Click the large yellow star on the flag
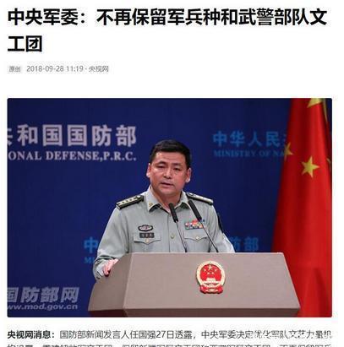 (309, 166)
